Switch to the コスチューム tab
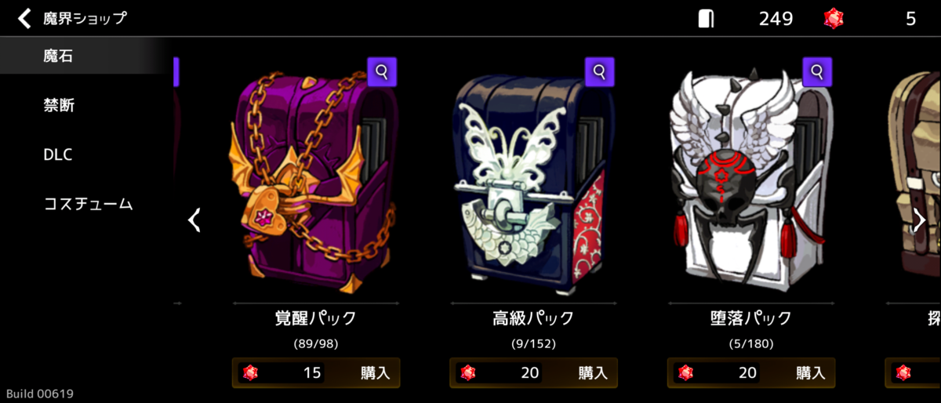The height and width of the screenshot is (403, 941). click(x=86, y=205)
